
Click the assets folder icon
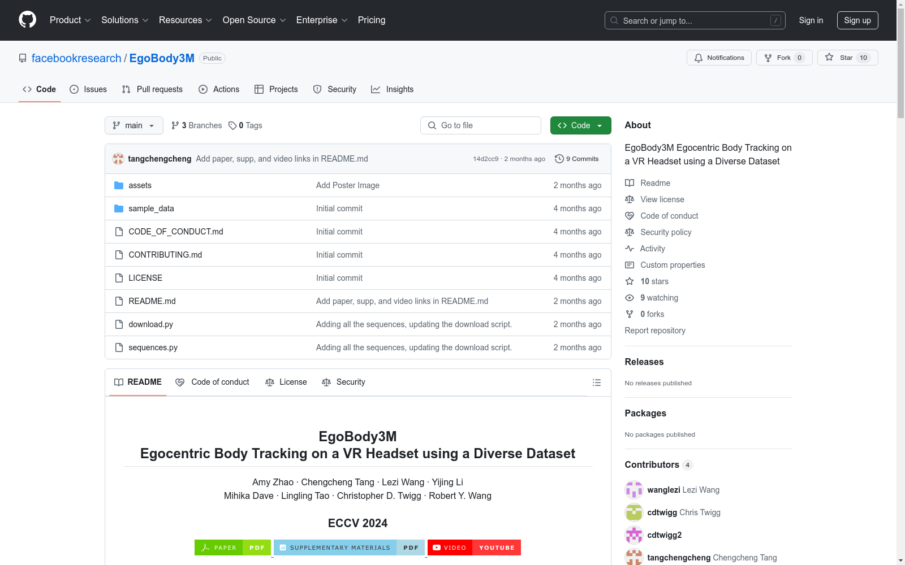point(119,185)
